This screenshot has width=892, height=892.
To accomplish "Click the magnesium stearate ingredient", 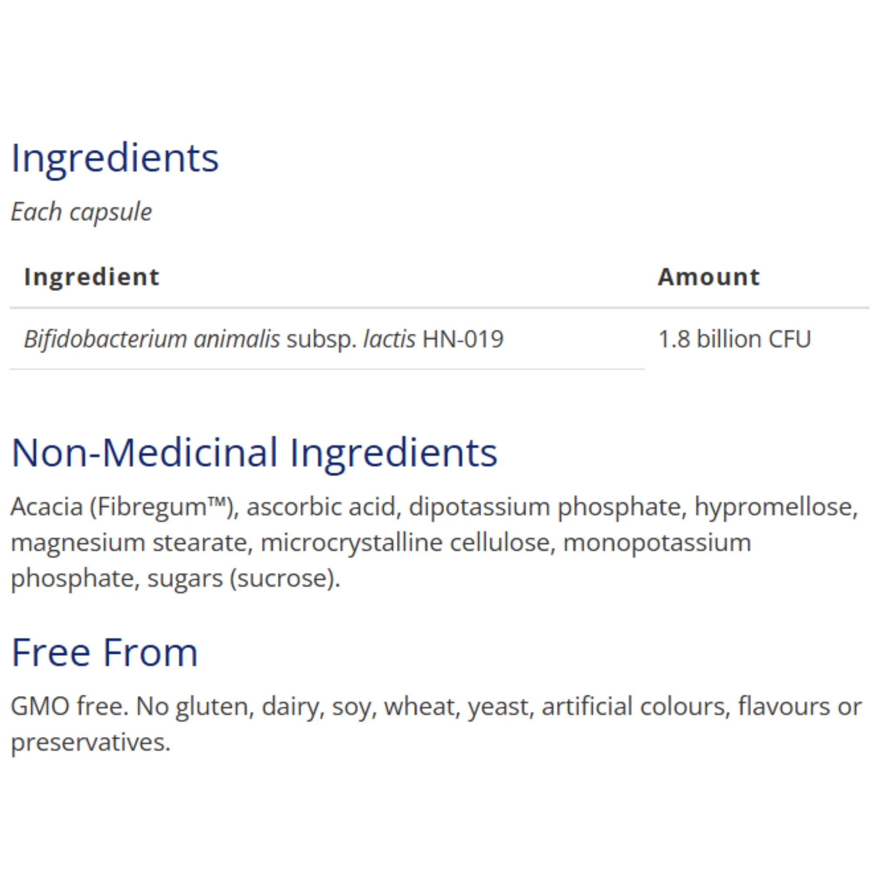I will 129,543.
